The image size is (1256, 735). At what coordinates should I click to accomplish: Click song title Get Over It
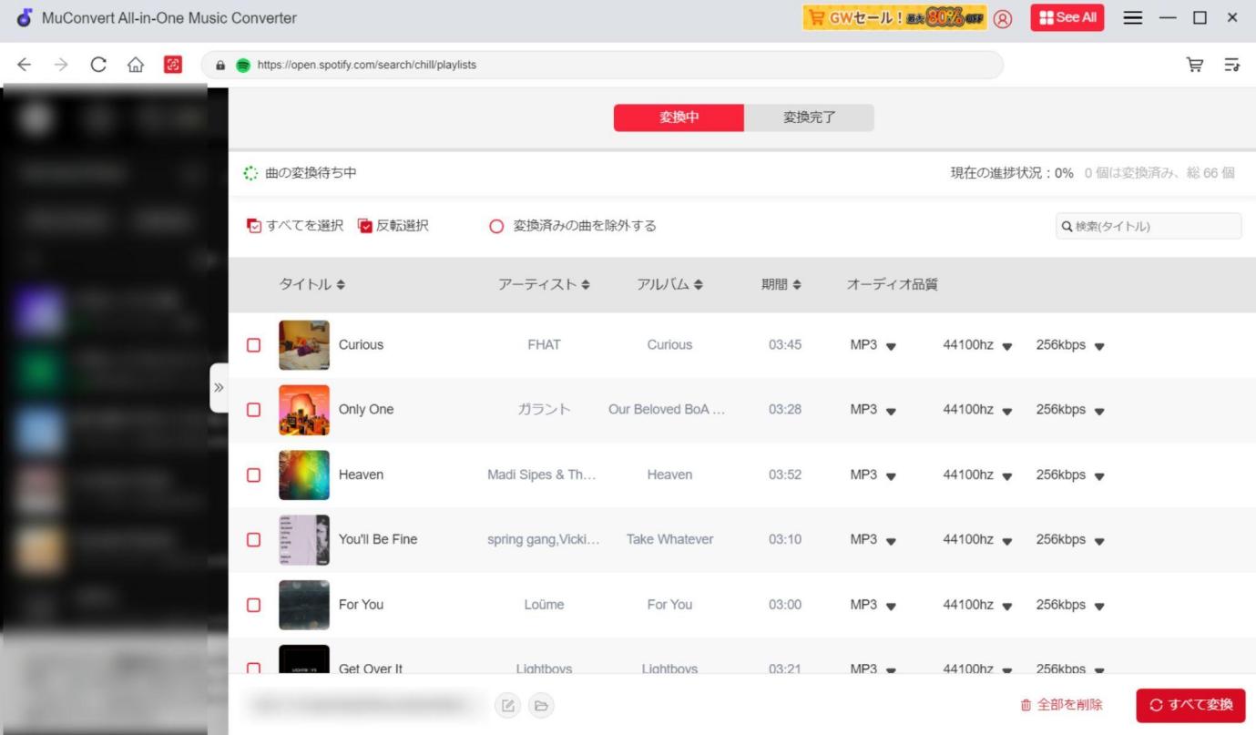[x=371, y=669]
